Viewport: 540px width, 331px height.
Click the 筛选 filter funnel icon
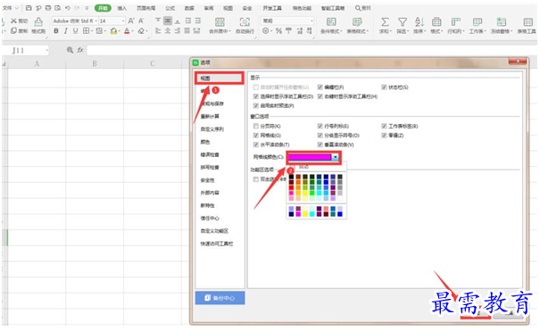(403, 26)
